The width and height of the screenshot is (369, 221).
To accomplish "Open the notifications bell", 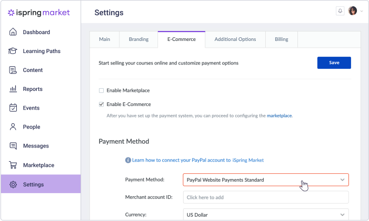I will 340,11.
